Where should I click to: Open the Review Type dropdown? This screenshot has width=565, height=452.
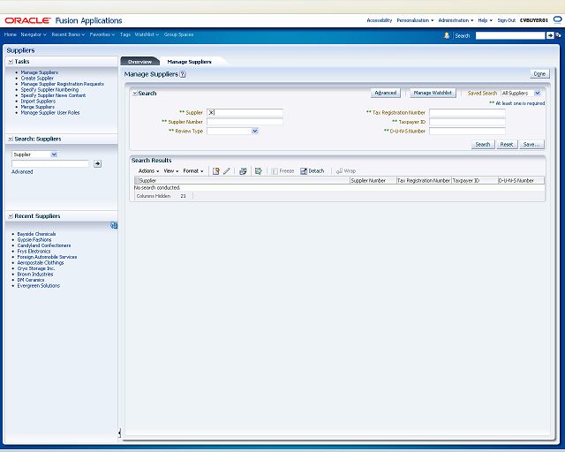point(255,131)
